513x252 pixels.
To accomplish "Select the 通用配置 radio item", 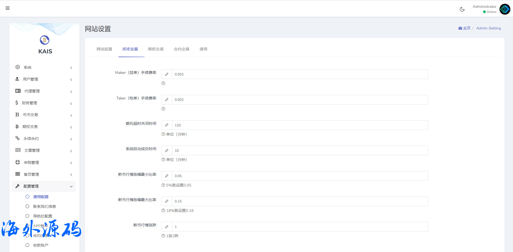I will pos(27,197).
